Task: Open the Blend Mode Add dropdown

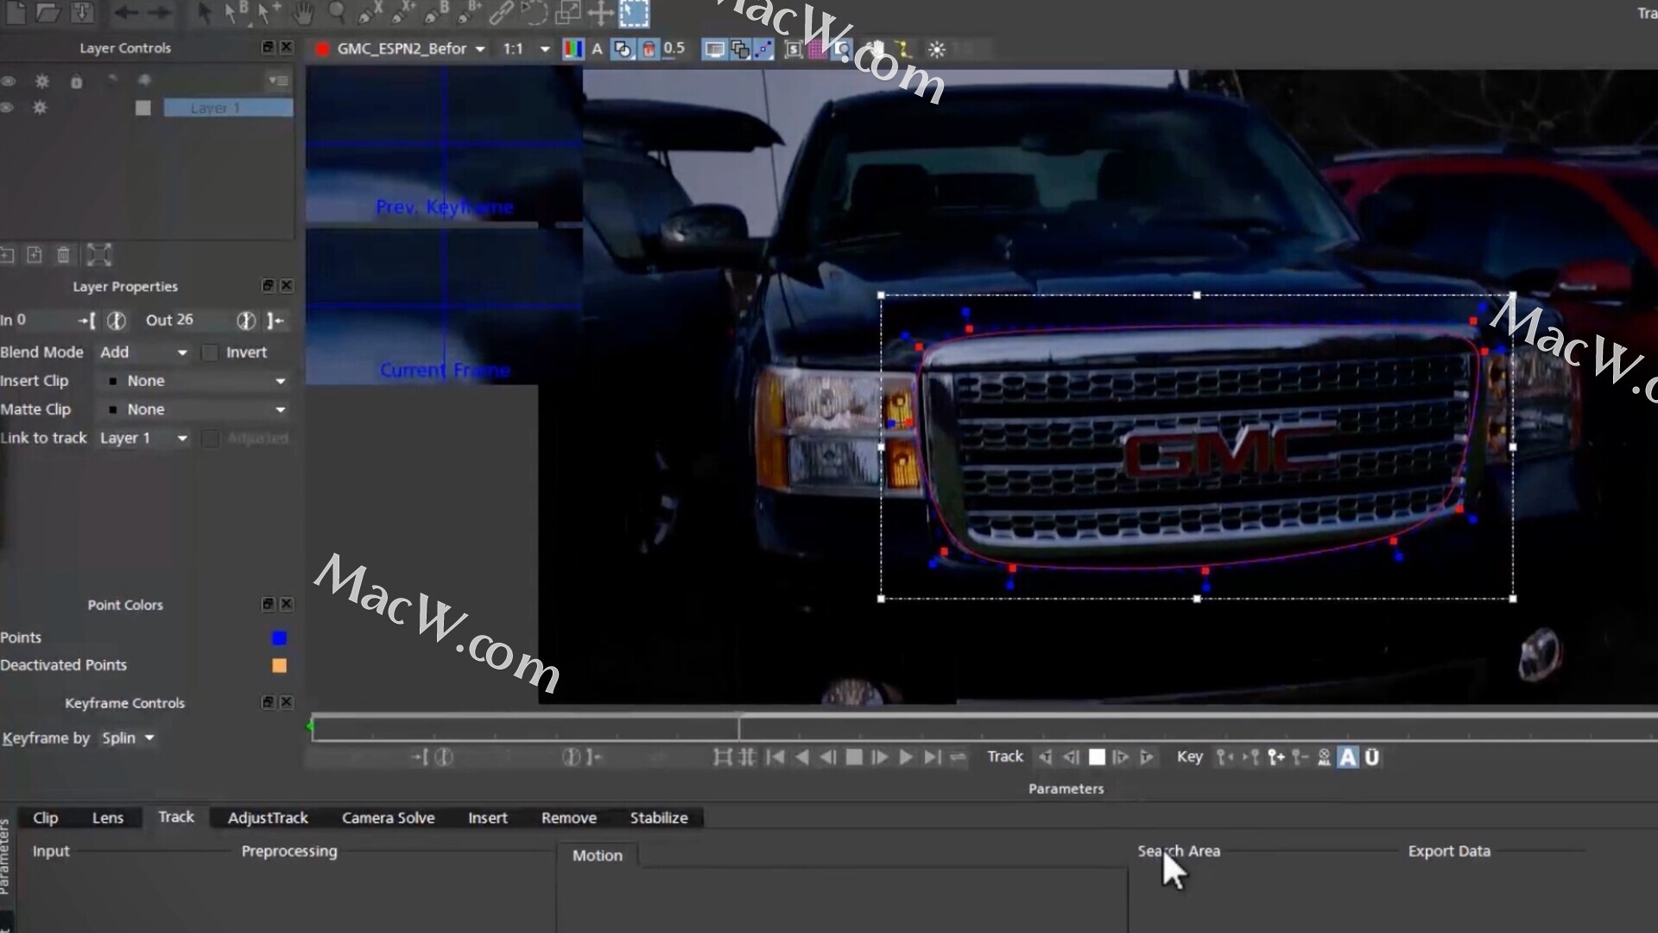Action: [x=142, y=352]
